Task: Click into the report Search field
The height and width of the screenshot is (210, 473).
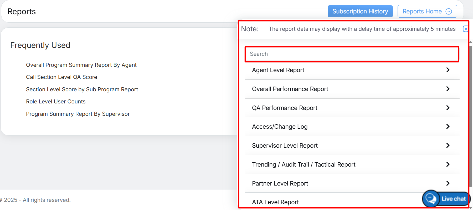Action: click(x=352, y=54)
